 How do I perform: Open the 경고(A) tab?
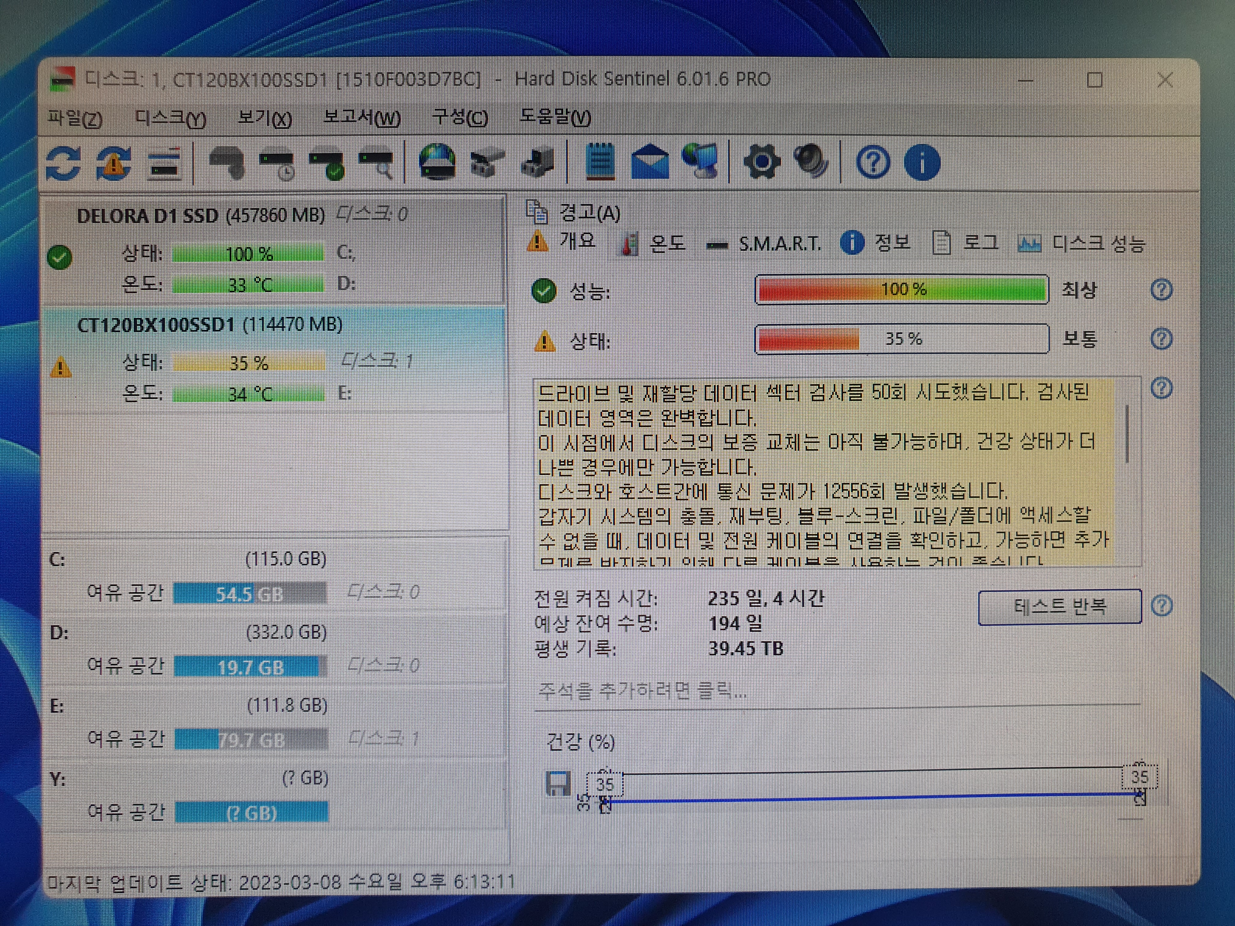coord(573,212)
